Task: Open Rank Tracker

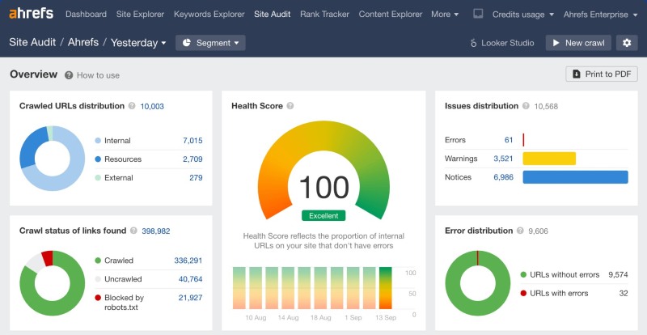Action: click(x=325, y=14)
